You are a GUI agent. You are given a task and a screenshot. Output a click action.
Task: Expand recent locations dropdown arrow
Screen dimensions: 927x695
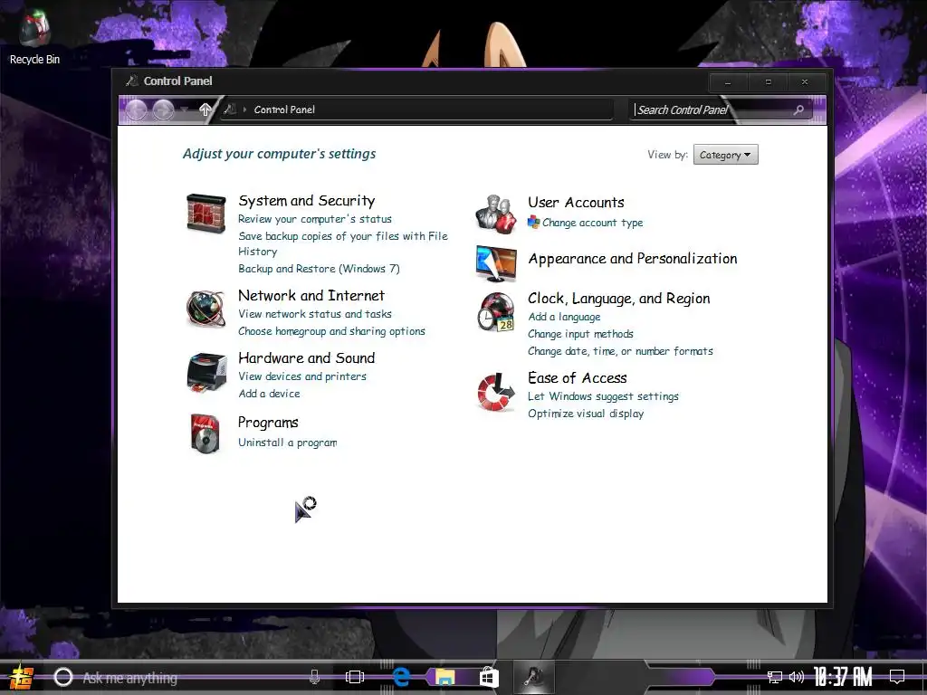click(185, 109)
